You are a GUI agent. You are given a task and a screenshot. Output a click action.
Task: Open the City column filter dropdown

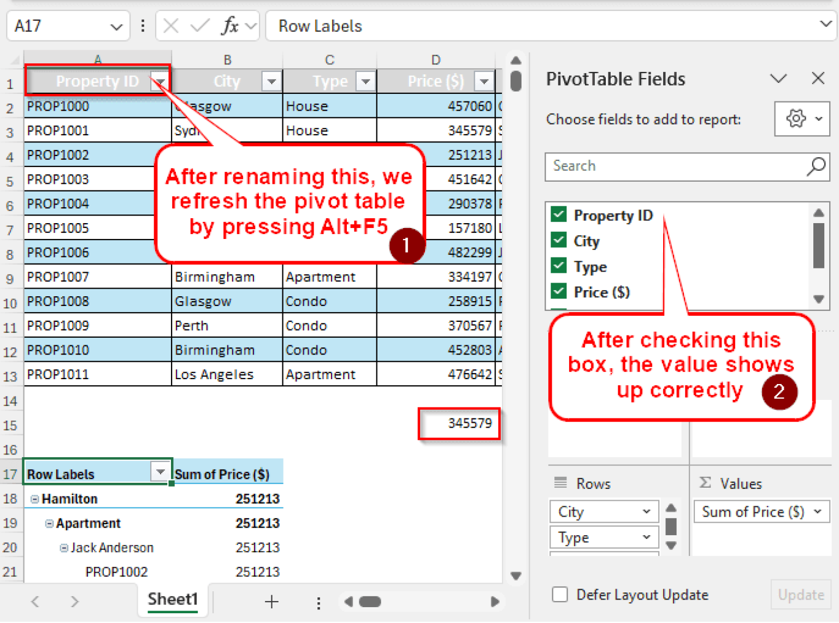click(271, 82)
